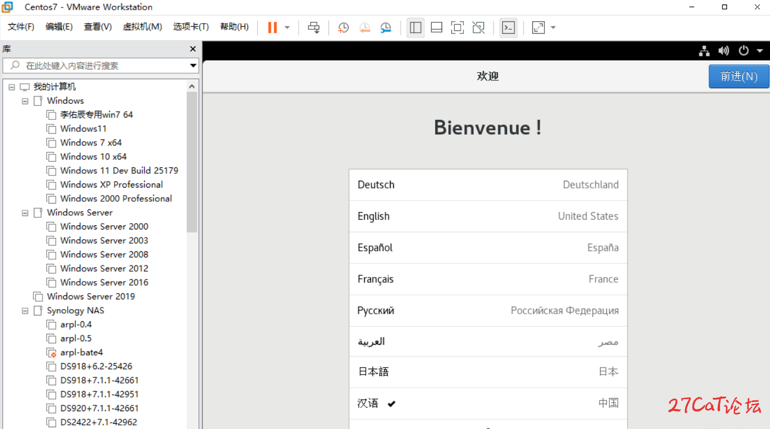
Task: Click the 前进(N) button
Action: click(x=739, y=76)
